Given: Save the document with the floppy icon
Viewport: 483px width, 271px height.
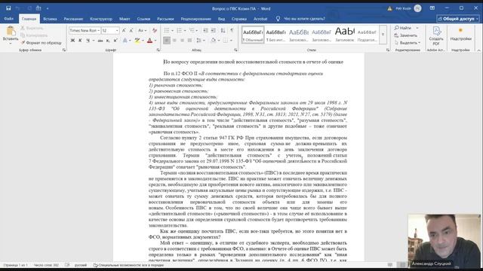Looking at the screenshot, I should [x=8, y=8].
